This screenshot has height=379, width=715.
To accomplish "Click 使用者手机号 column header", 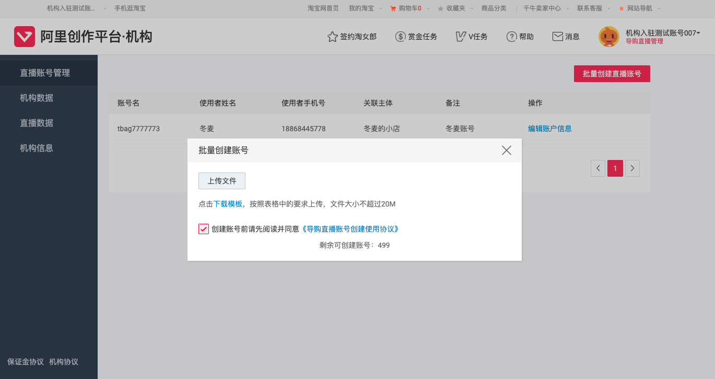I will [x=303, y=104].
